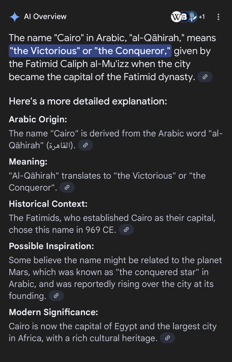
Task: Expand the +1 additional sources badge
Action: tap(202, 17)
